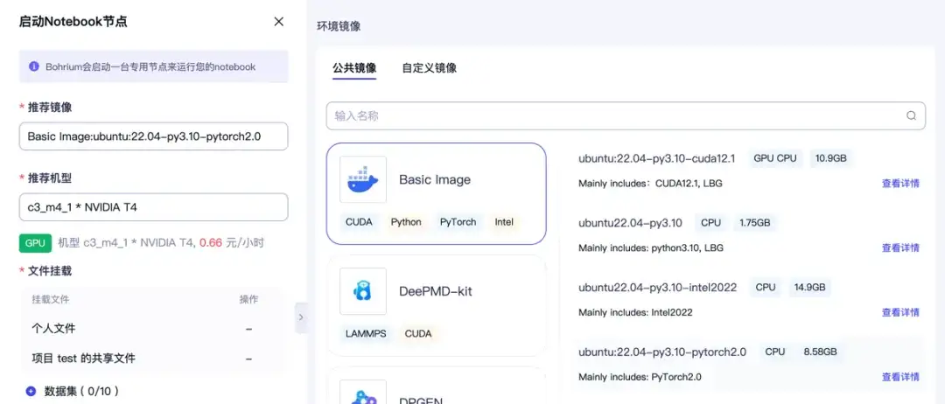Screen dimensions: 945x404
Task: Choose ubuntu:22.04-py3.10-cuda12.1 image
Action: tap(657, 158)
